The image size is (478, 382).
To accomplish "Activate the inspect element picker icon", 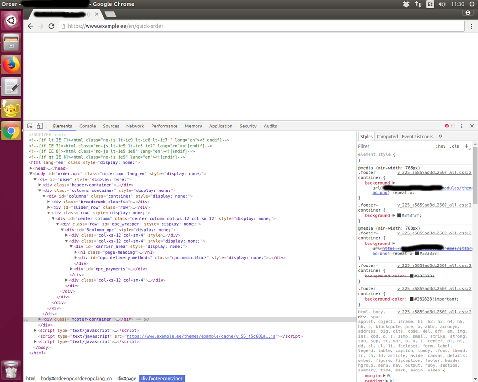I will point(30,126).
